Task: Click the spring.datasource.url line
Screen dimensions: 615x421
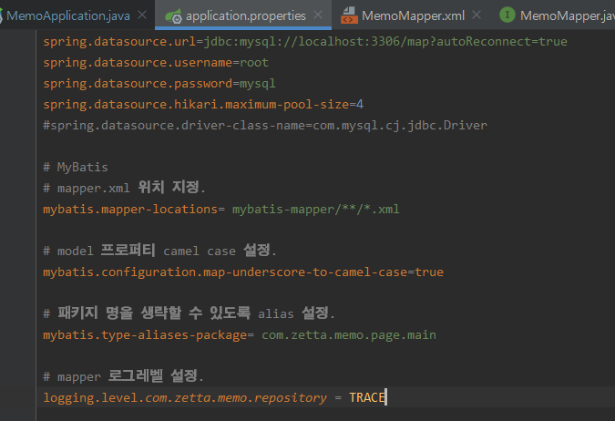Action: pos(304,42)
